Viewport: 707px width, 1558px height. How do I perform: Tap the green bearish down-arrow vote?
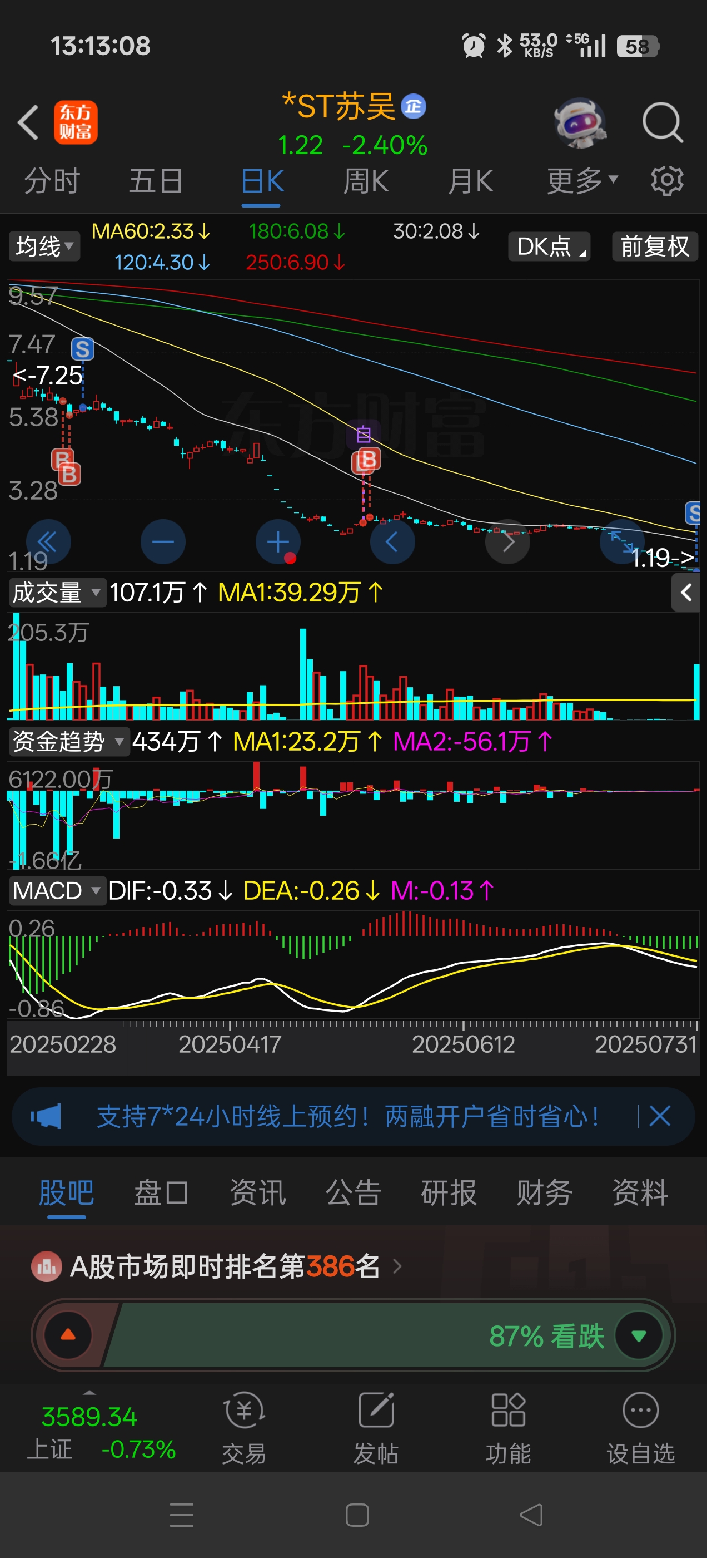[x=638, y=1335]
